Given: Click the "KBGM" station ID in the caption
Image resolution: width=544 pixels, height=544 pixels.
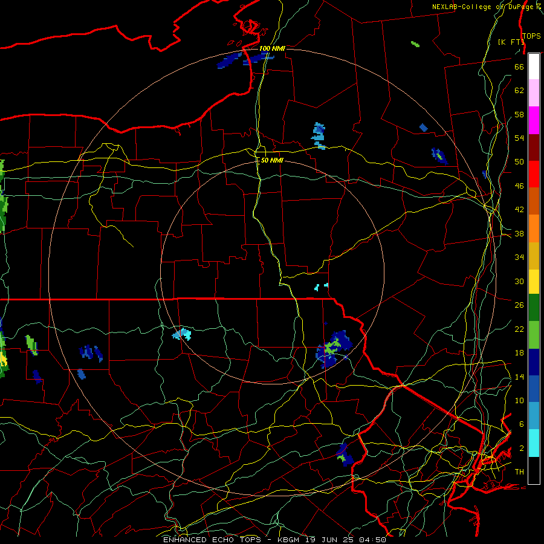Looking at the screenshot, I should pyautogui.click(x=288, y=540).
